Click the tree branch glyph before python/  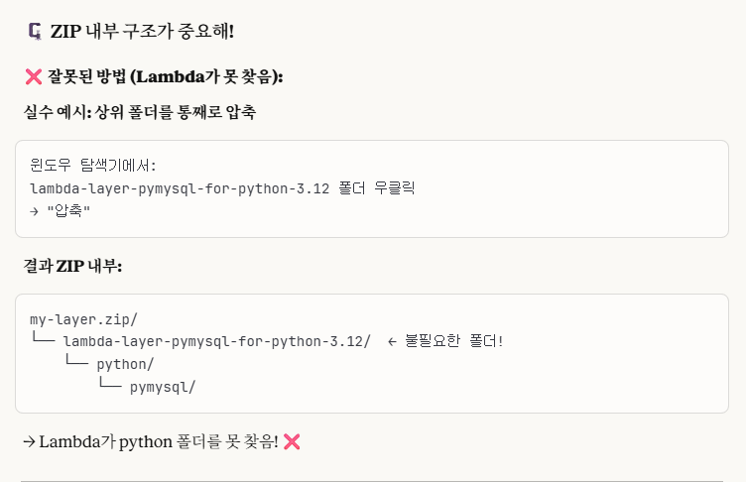(x=75, y=364)
